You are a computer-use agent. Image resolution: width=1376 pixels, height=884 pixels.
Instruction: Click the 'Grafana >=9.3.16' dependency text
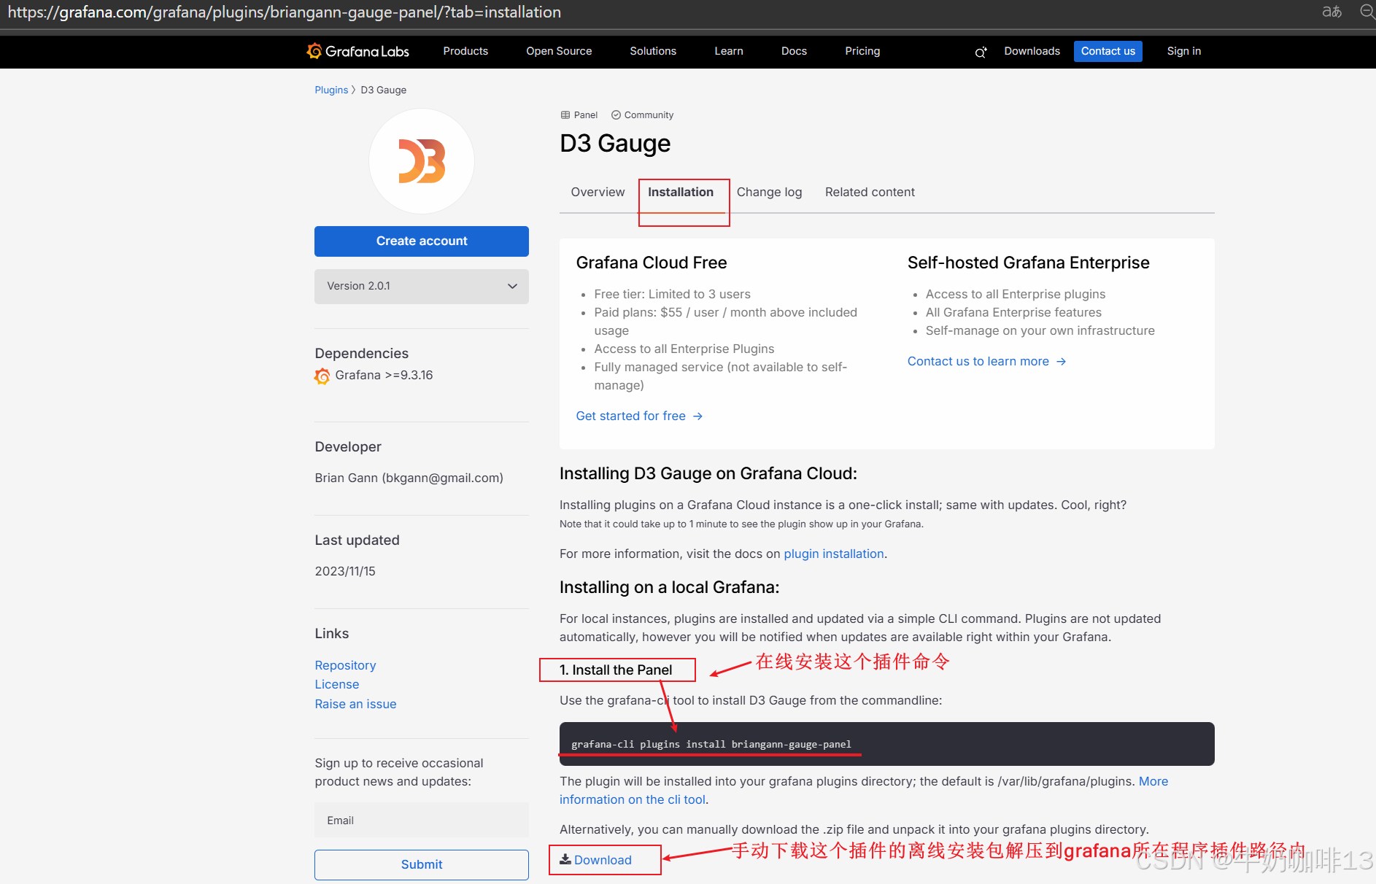[x=384, y=375]
